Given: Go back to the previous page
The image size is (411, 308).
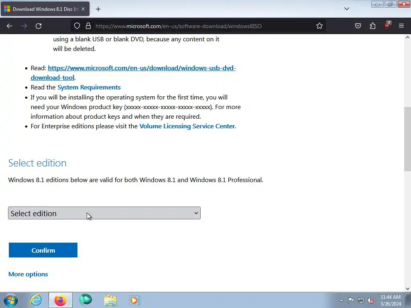Looking at the screenshot, I should 10,26.
